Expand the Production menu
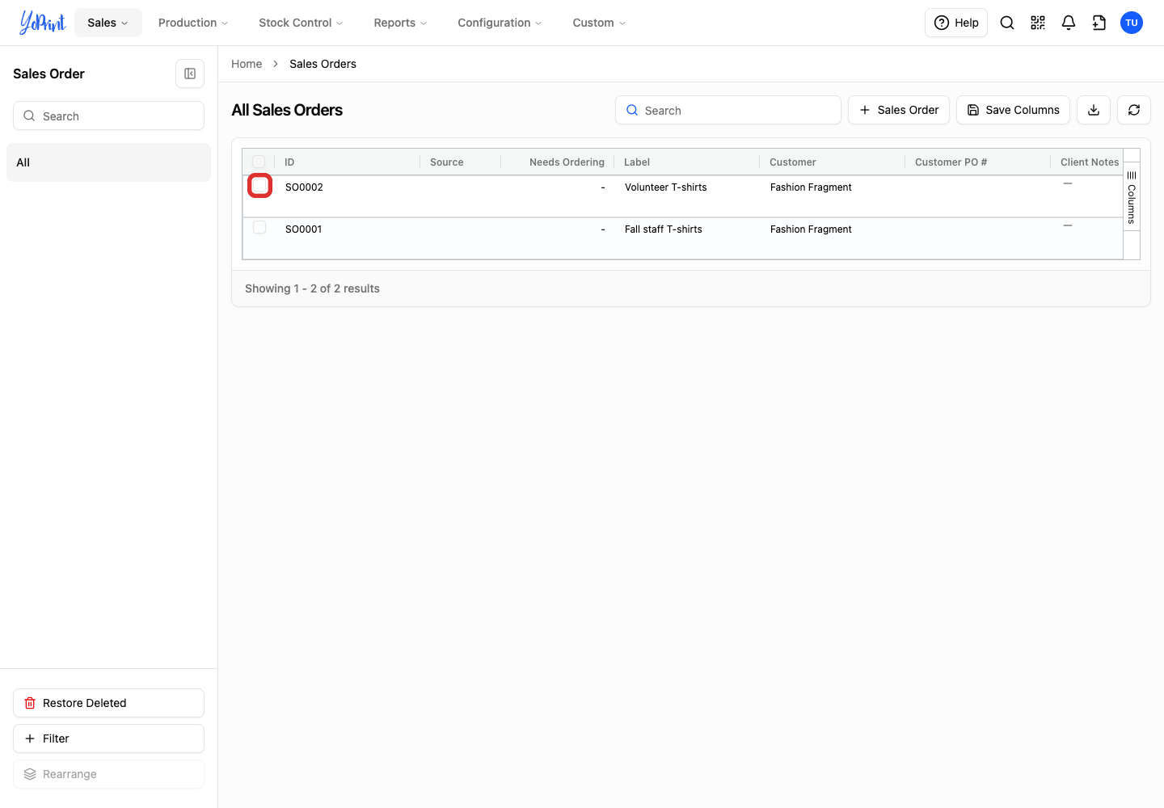Screen dimensions: 1164x808 click(193, 23)
